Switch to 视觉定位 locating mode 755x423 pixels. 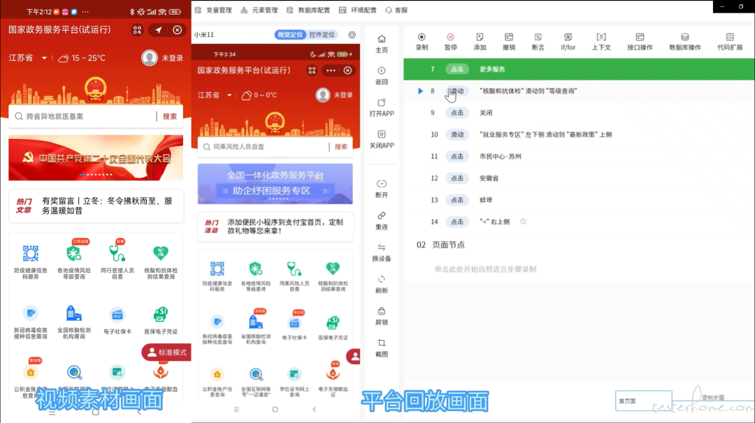pos(290,35)
